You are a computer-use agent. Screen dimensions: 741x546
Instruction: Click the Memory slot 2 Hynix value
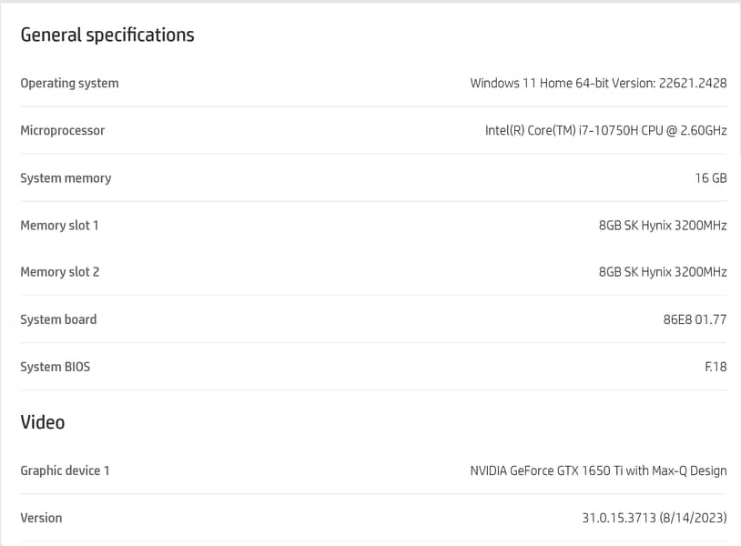click(x=662, y=272)
